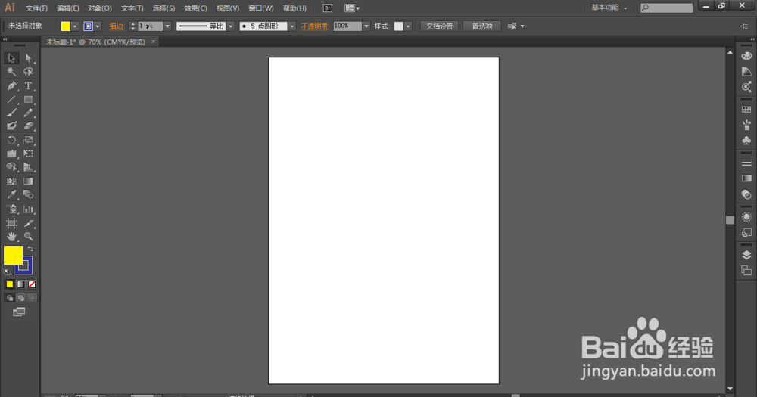Select the Zoom tool
757x397 pixels.
coord(28,237)
